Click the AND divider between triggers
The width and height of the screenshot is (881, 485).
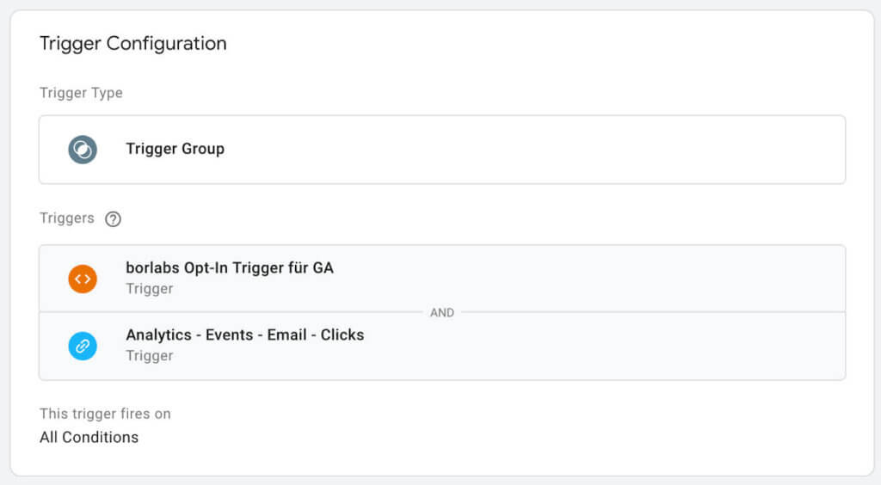coord(442,313)
